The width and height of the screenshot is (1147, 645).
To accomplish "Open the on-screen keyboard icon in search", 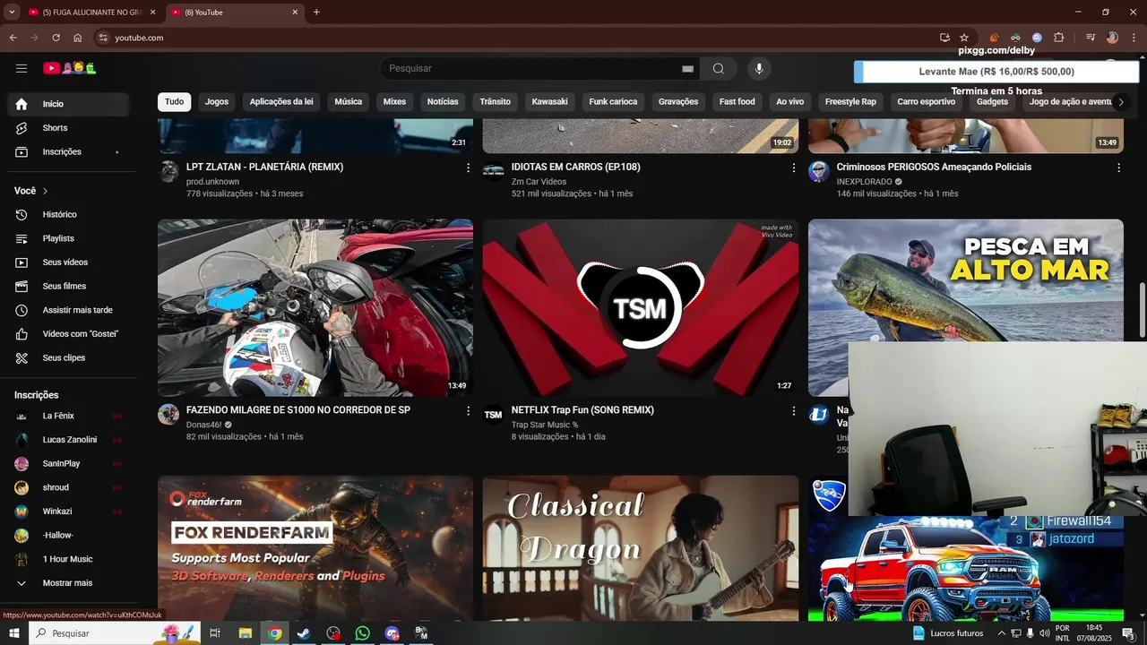I will [687, 69].
